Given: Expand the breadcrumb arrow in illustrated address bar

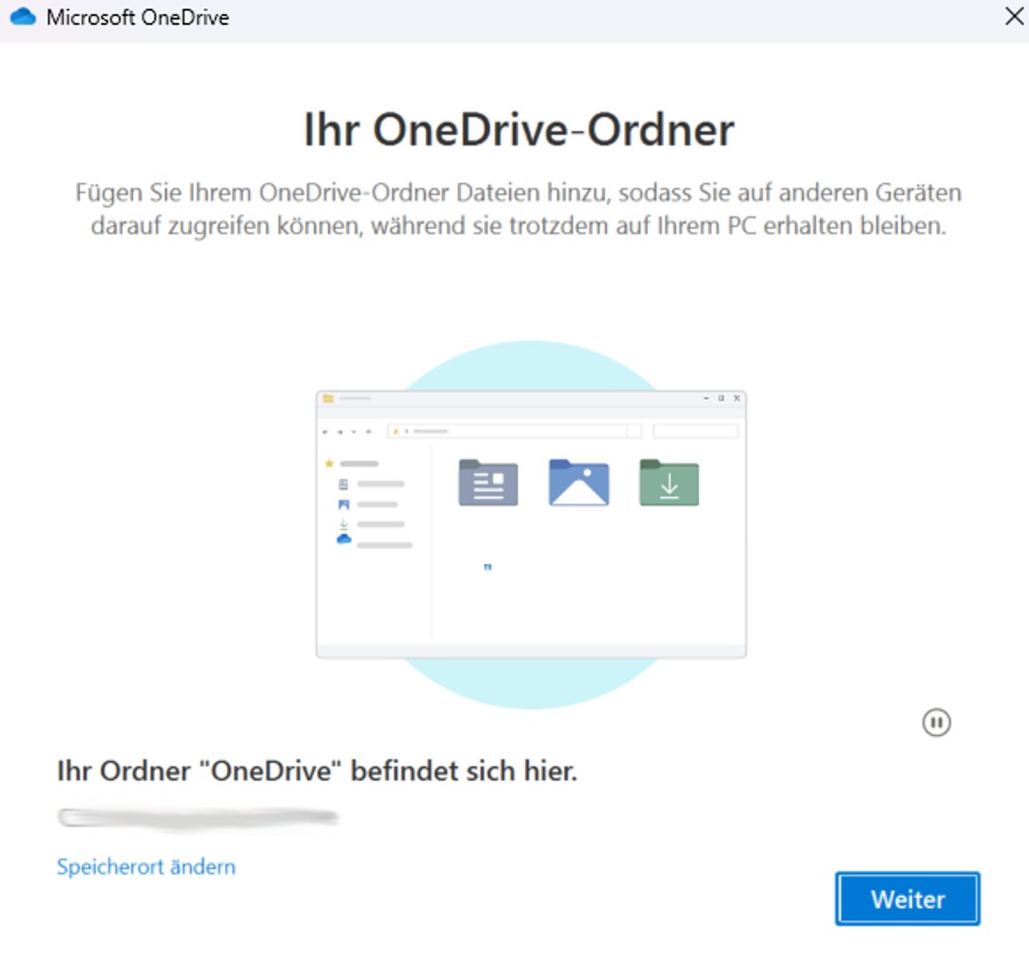Looking at the screenshot, I should click(405, 430).
